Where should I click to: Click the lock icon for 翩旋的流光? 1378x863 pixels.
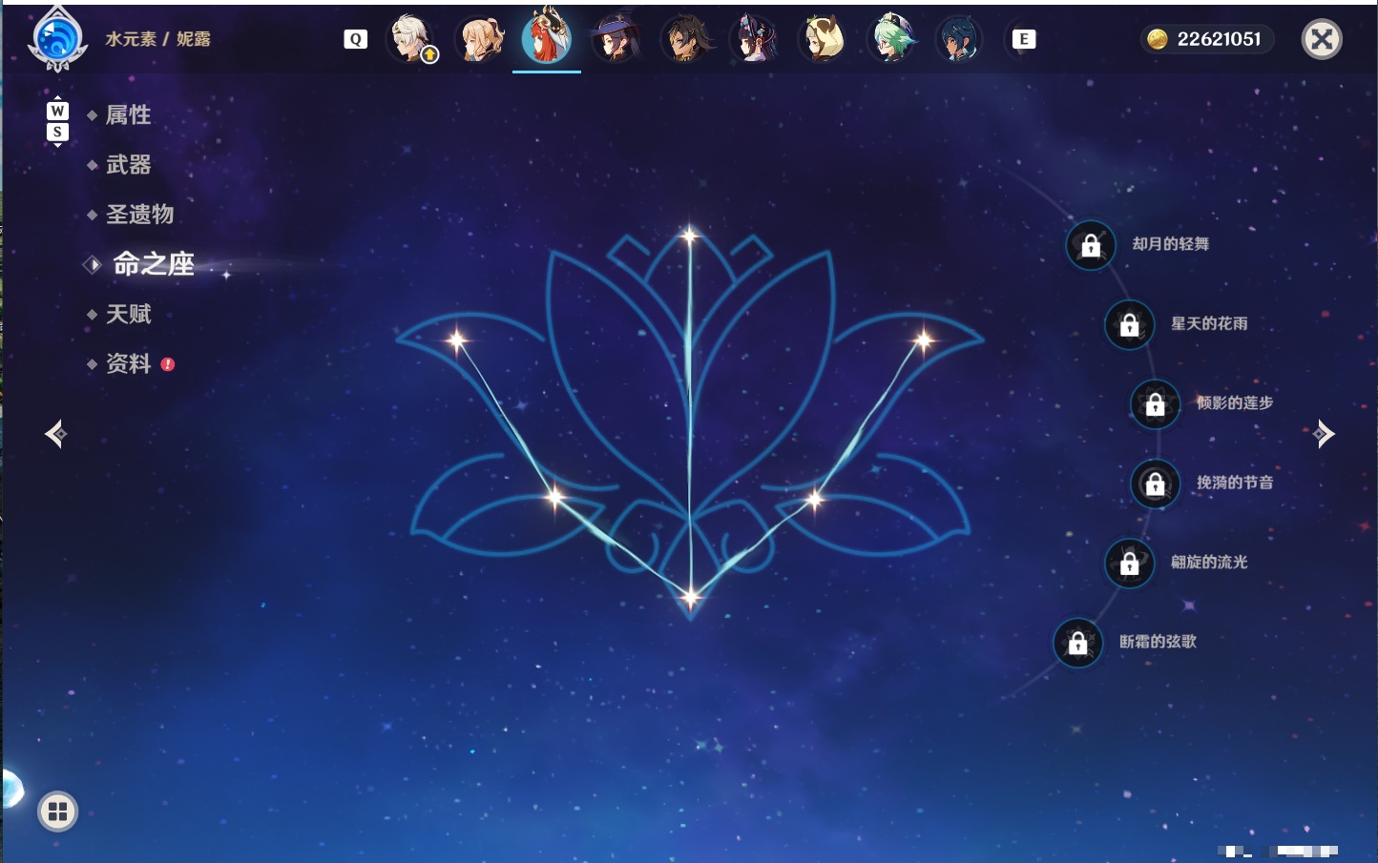click(1130, 563)
